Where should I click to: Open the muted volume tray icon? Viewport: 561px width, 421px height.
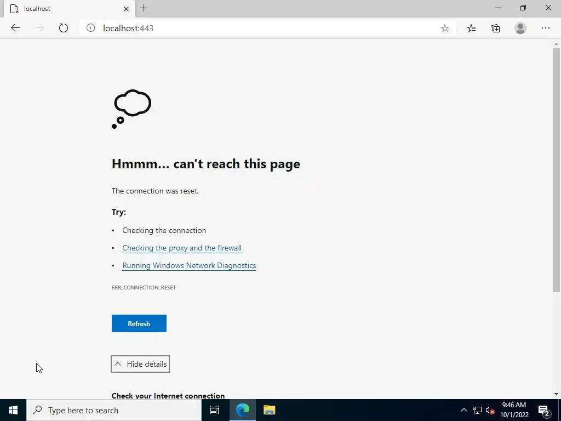(x=490, y=410)
